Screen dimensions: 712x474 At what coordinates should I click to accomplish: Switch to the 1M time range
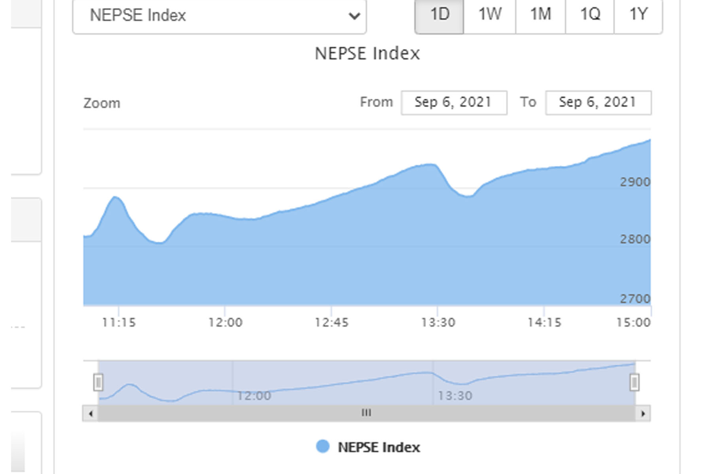pyautogui.click(x=540, y=15)
